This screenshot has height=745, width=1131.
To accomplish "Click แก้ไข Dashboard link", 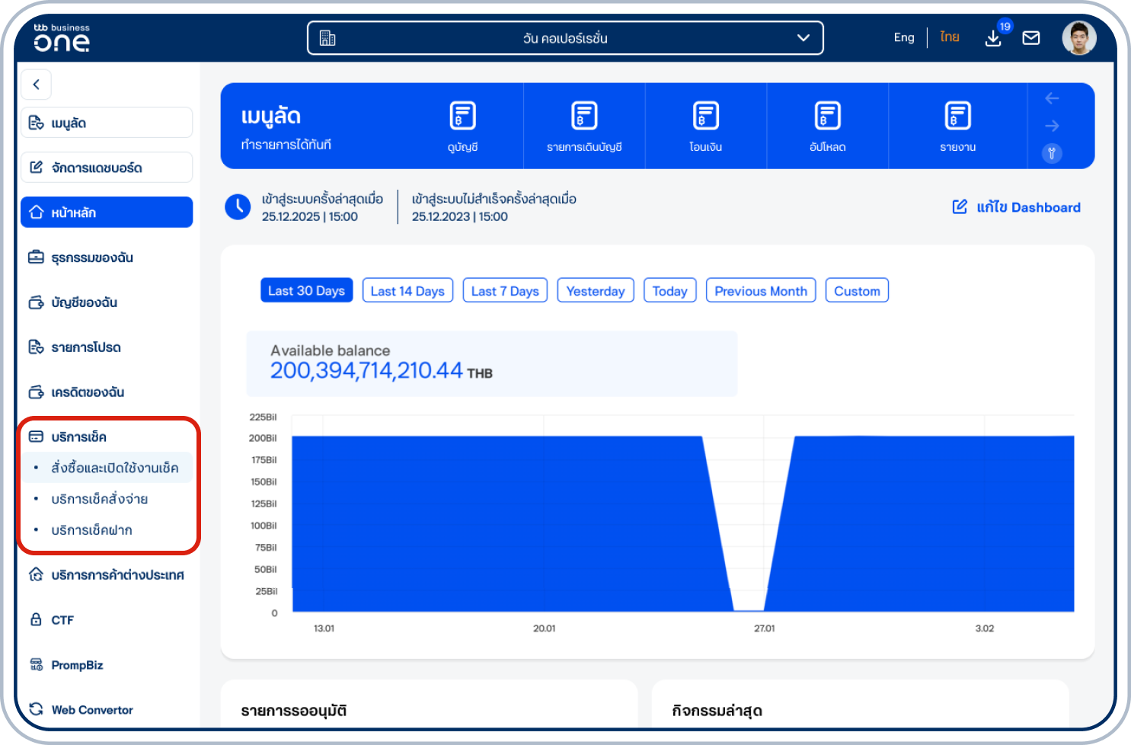I will pos(1017,207).
